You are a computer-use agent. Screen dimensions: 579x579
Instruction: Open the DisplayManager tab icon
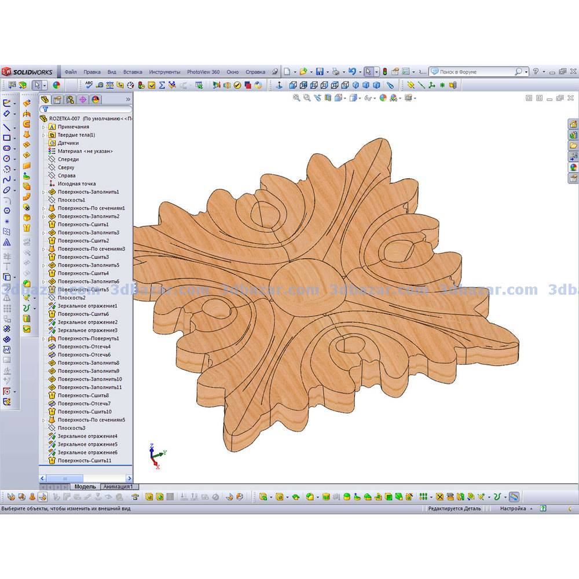96,100
